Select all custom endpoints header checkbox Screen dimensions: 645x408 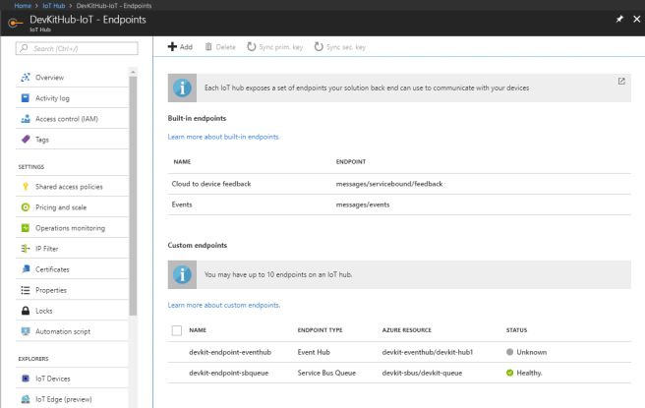pos(177,331)
